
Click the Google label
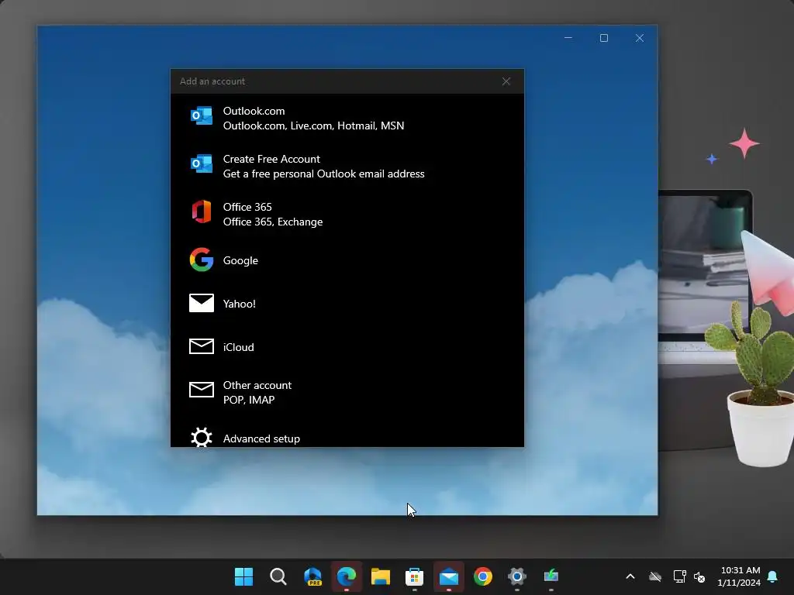pyautogui.click(x=240, y=260)
